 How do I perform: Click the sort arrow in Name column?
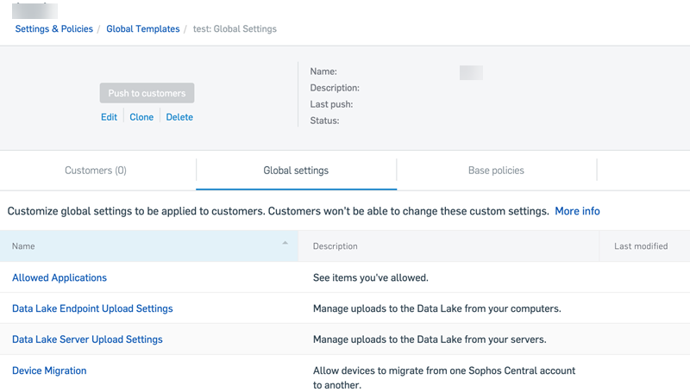(x=285, y=244)
